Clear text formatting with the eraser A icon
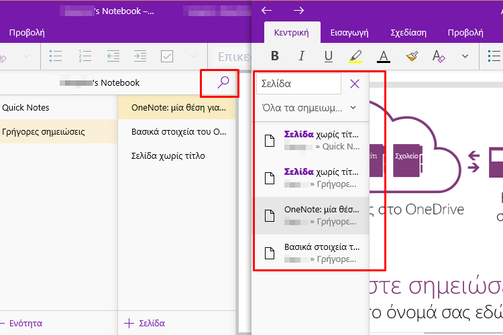The height and width of the screenshot is (335, 503). tap(439, 56)
